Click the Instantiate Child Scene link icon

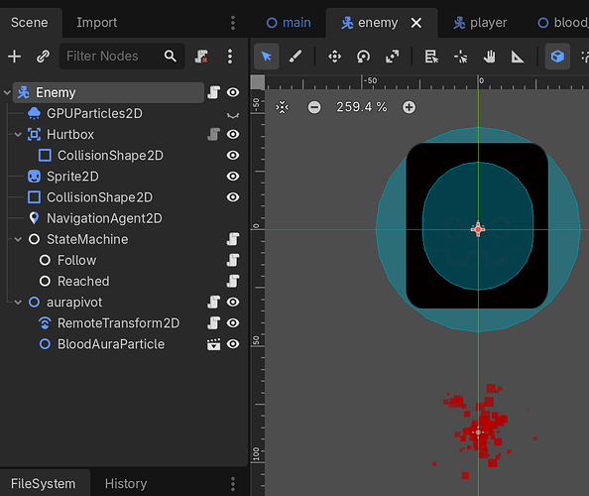point(43,57)
